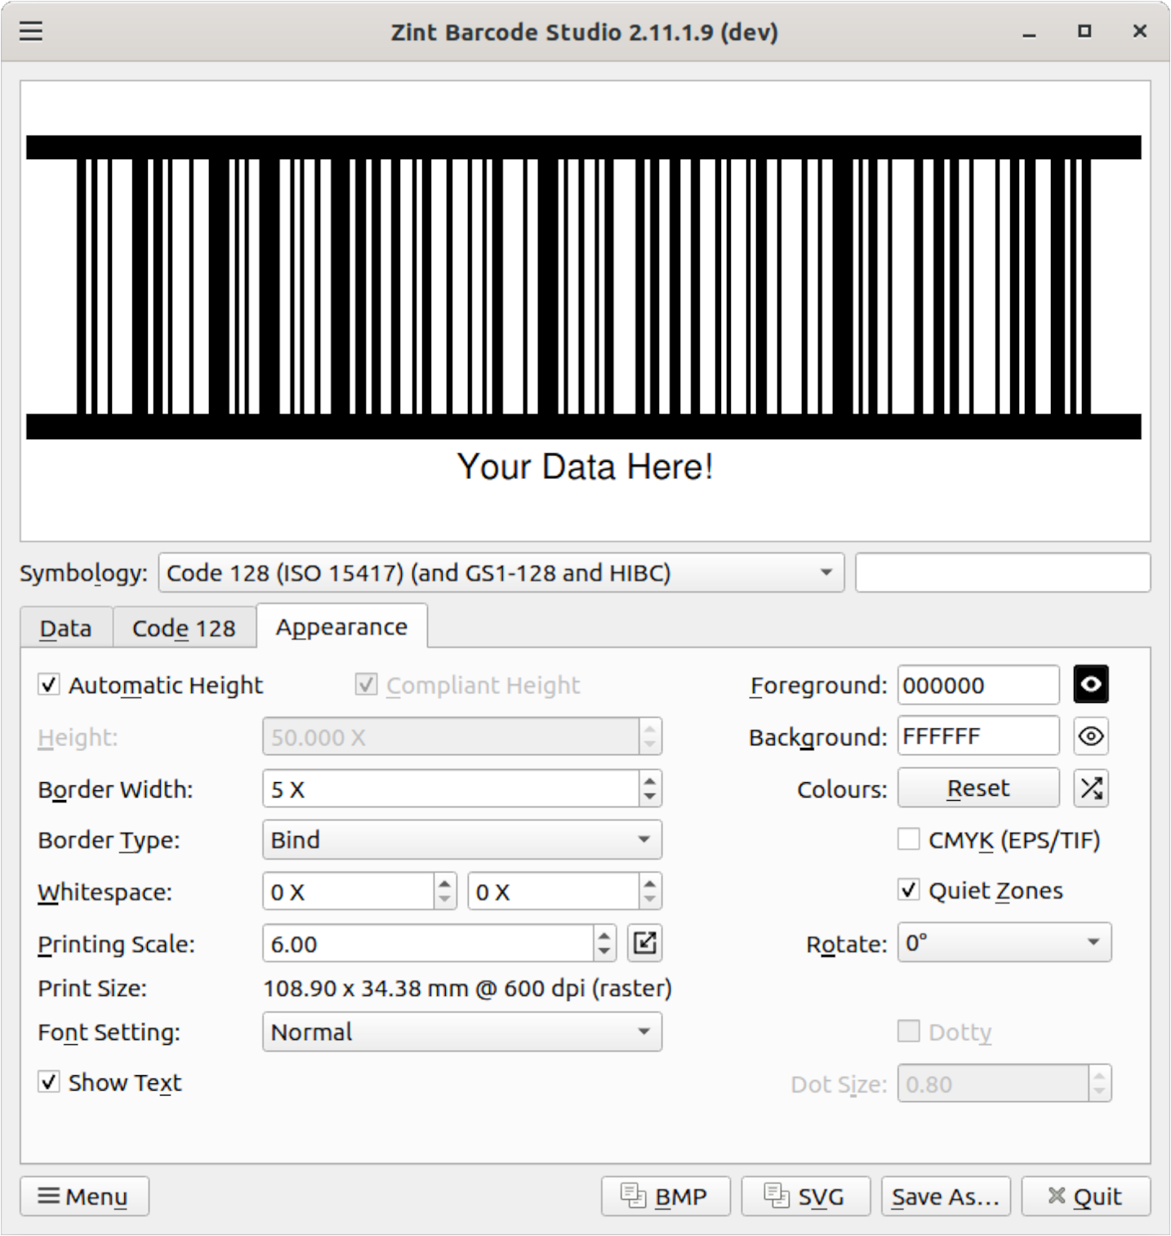Image resolution: width=1171 pixels, height=1236 pixels.
Task: Click the background colour picker eye icon
Action: 1090,736
